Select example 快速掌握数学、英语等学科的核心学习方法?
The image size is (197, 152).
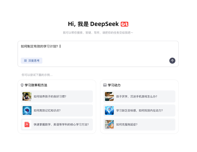point(57,124)
